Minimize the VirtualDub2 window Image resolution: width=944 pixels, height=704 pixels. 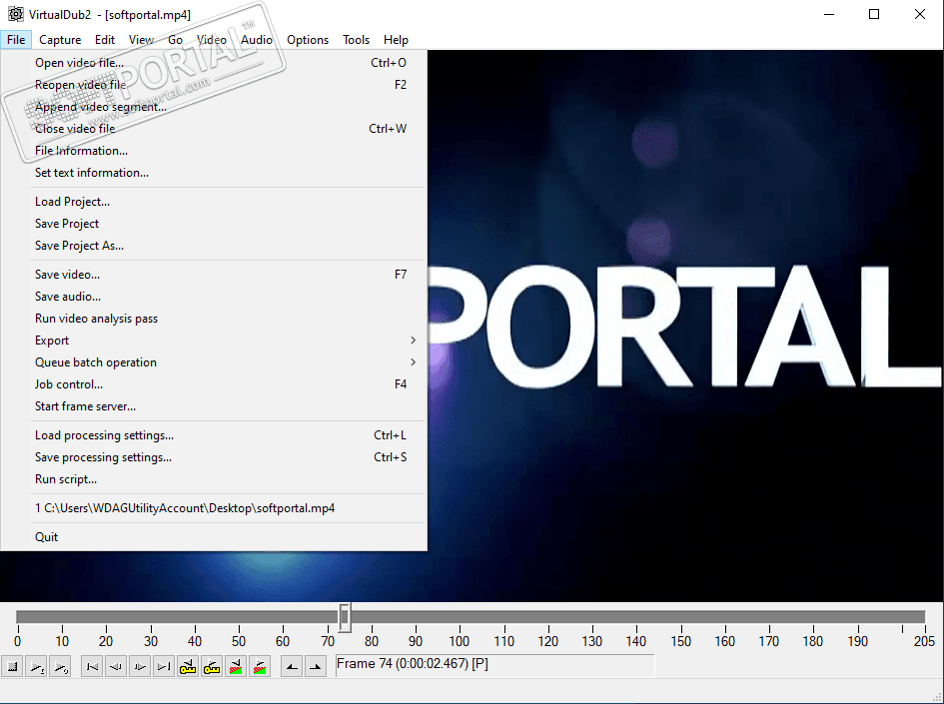point(829,14)
